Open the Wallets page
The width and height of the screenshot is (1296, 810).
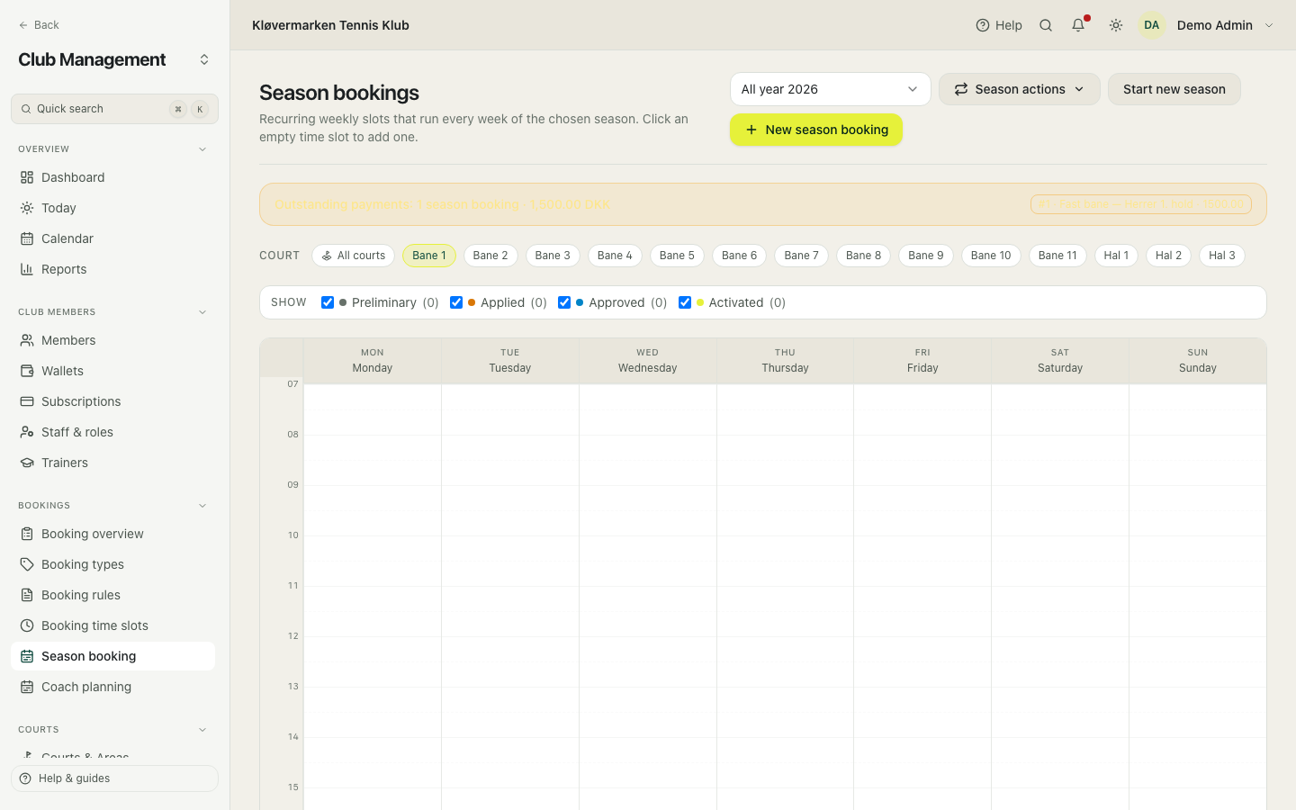[113, 371]
